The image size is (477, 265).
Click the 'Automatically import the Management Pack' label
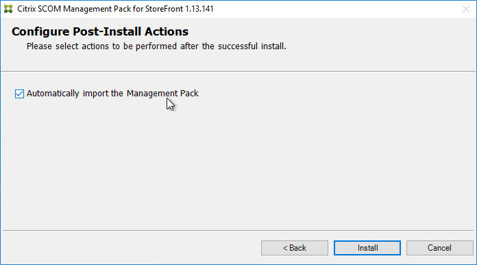tap(112, 94)
